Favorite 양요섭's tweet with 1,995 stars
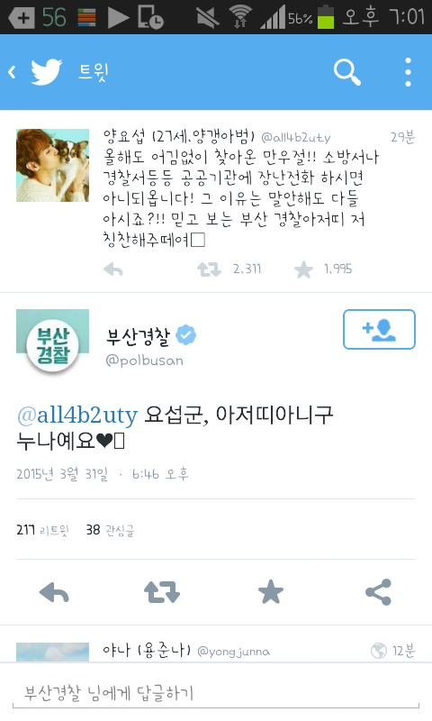Image resolution: width=432 pixels, height=721 pixels. [303, 269]
